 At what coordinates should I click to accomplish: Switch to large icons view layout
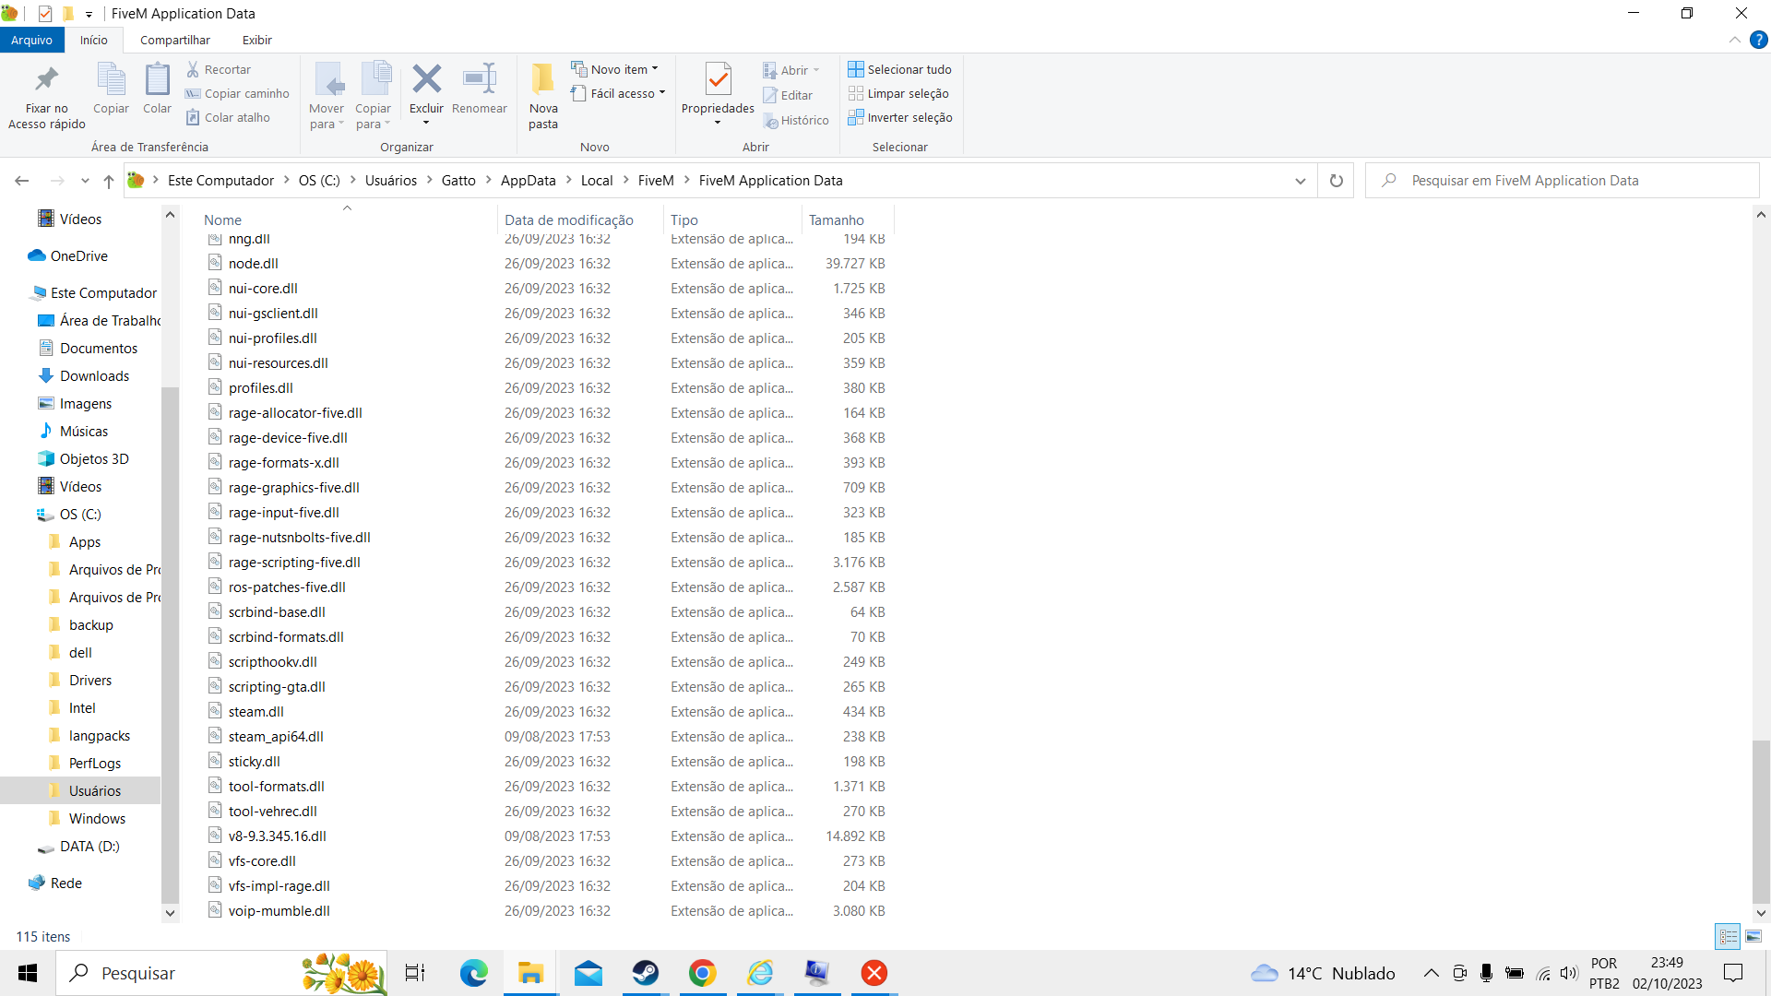click(x=1753, y=936)
